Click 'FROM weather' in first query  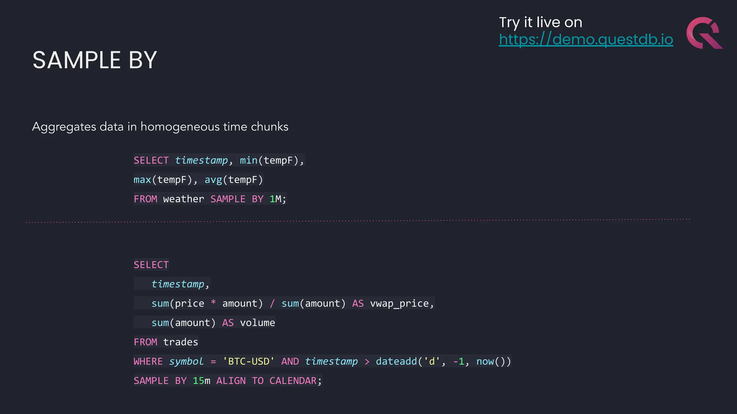[169, 199]
